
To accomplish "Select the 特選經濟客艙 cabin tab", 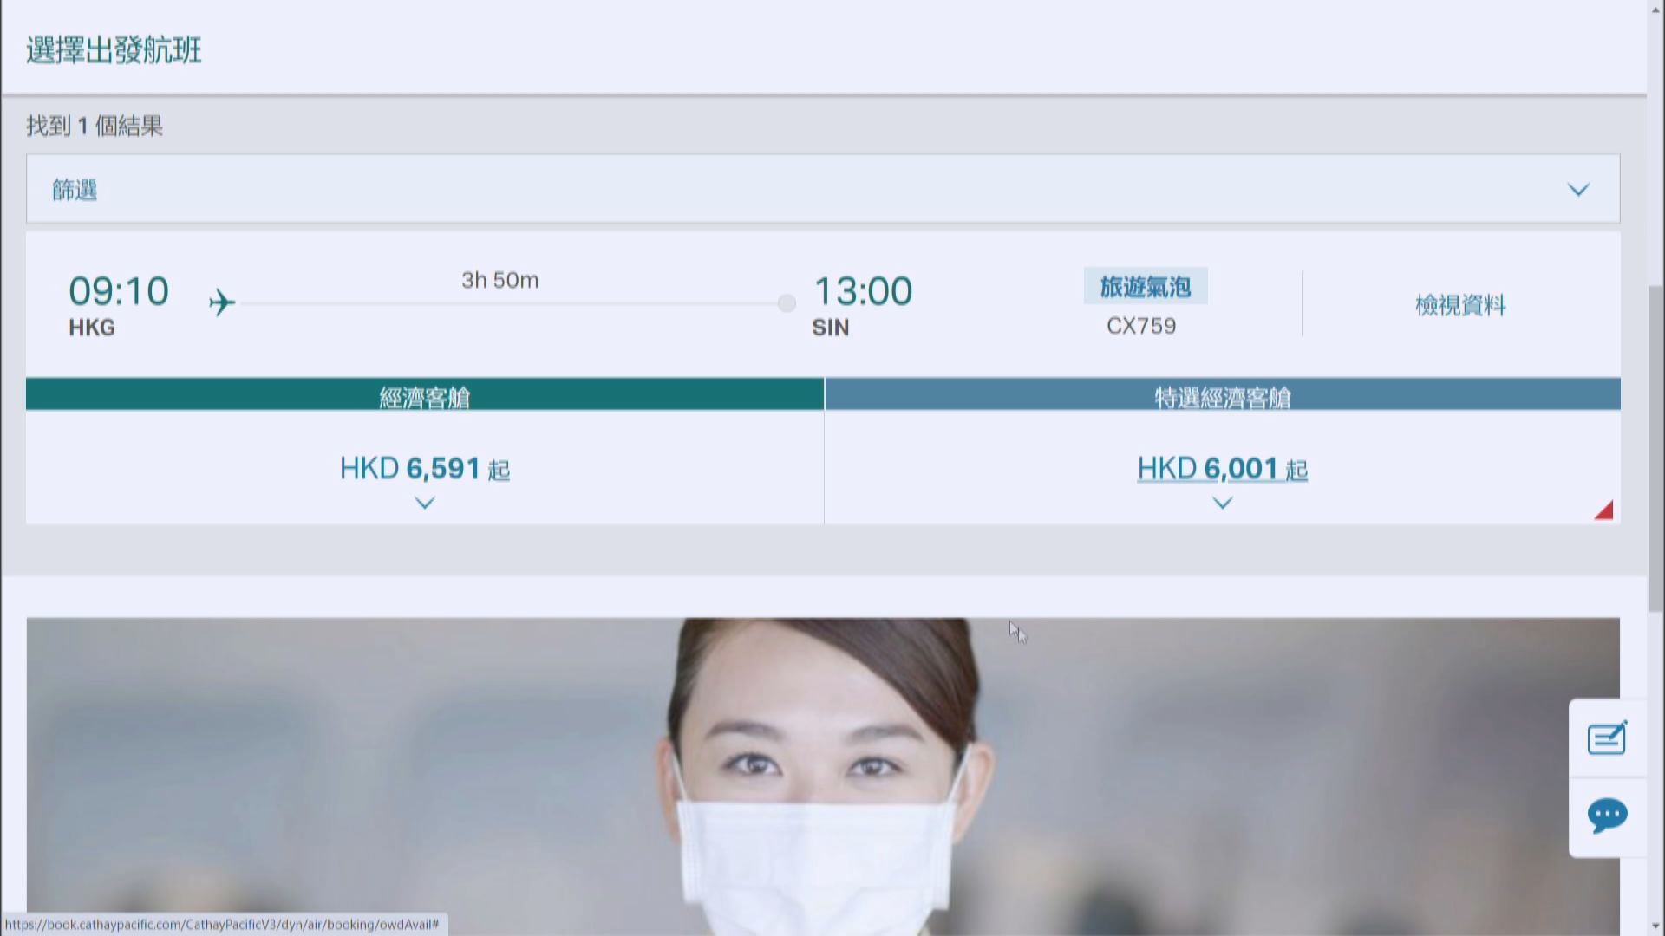I will pyautogui.click(x=1222, y=395).
